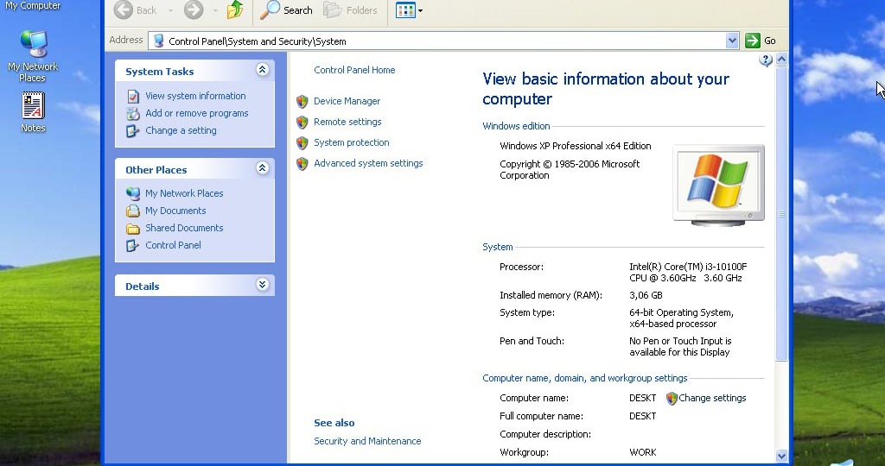Click the scrollbar down arrow
885x466 pixels.
click(781, 456)
